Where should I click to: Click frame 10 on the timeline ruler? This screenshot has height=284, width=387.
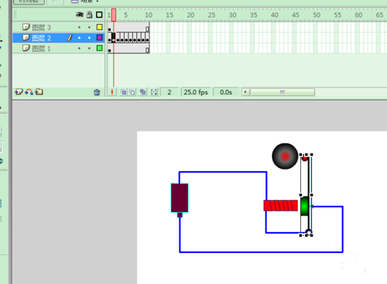(149, 15)
